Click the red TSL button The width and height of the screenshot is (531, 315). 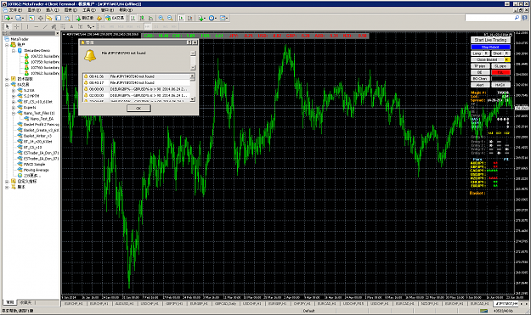tap(500, 72)
